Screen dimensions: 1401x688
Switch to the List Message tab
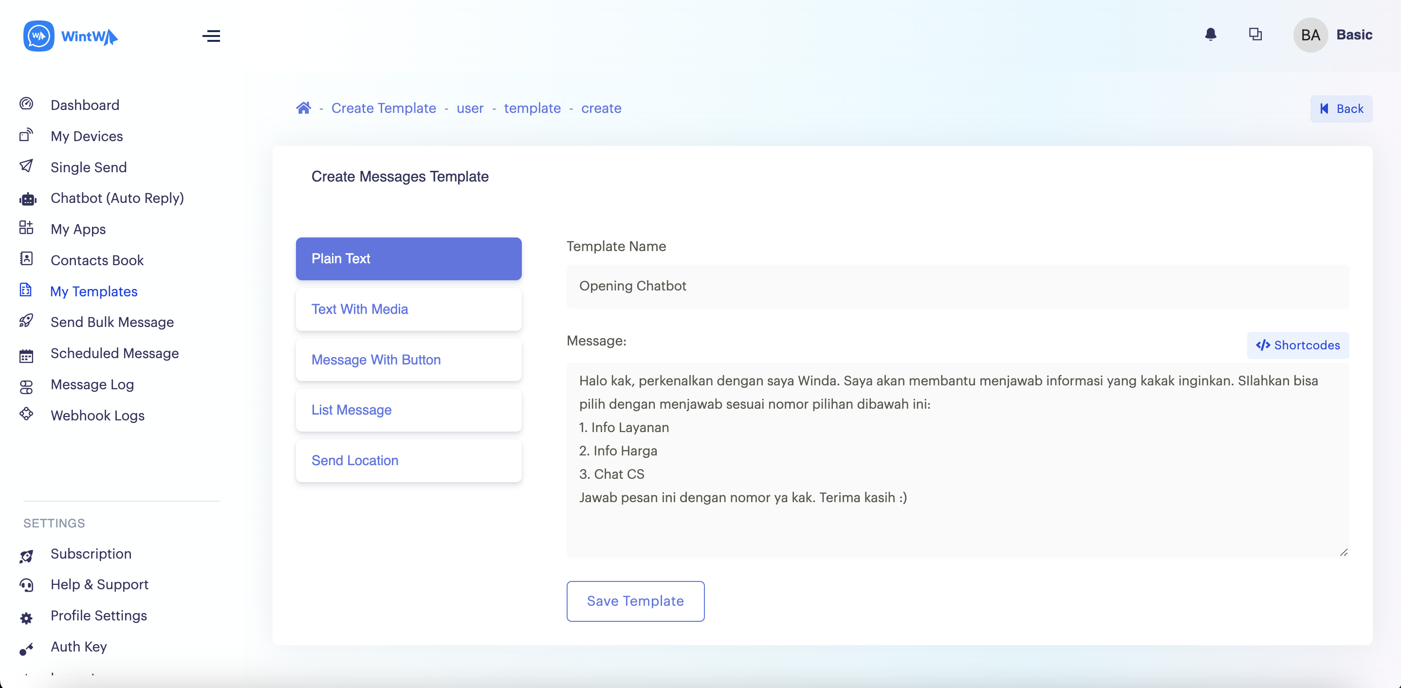[408, 410]
